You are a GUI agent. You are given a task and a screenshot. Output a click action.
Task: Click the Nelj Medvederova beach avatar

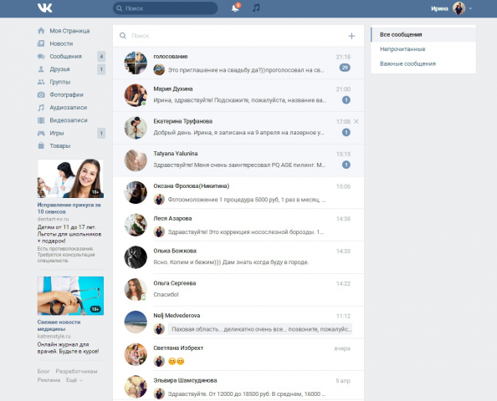coord(136,322)
